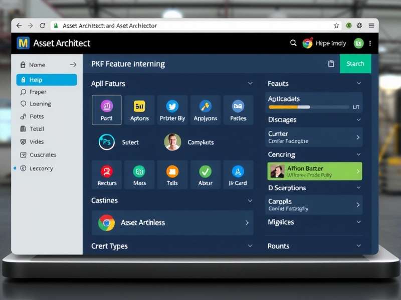Bookmark page with the star icon
Viewport: 401px width, 300px height.
point(336,25)
